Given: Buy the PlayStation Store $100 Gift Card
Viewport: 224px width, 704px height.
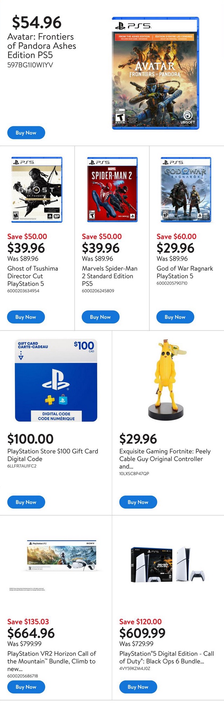Looking at the screenshot, I should click(x=26, y=502).
